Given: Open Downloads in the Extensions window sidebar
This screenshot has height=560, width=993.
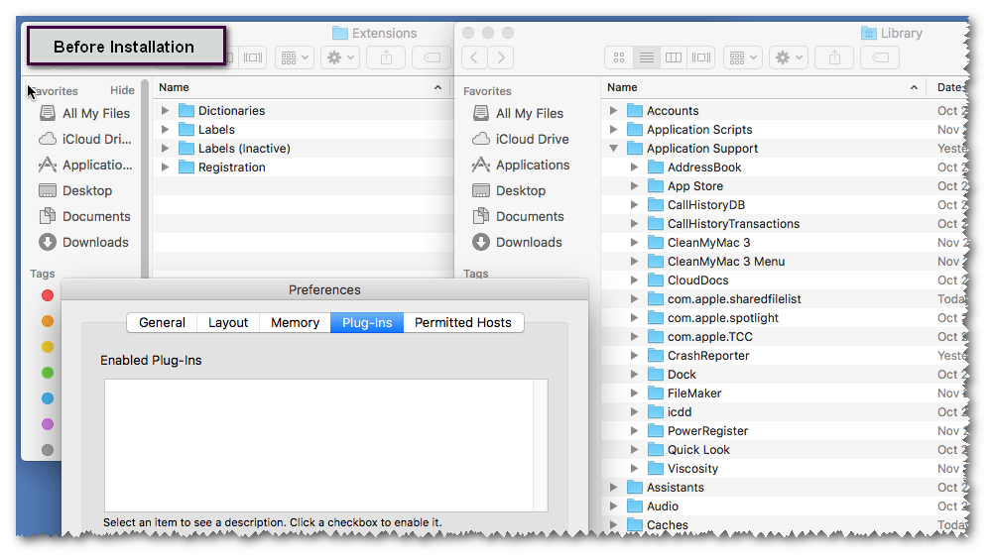Looking at the screenshot, I should tap(95, 242).
